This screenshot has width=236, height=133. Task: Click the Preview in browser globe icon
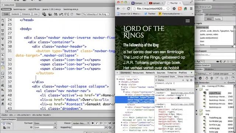coord(50,14)
